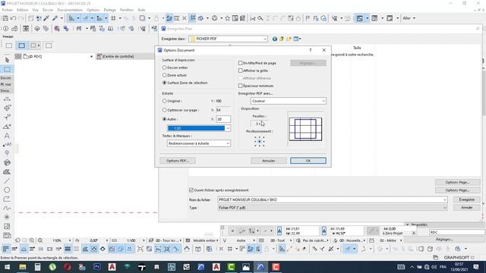Open File Explorer from the taskbar
This screenshot has width=486, height=273.
(23, 267)
